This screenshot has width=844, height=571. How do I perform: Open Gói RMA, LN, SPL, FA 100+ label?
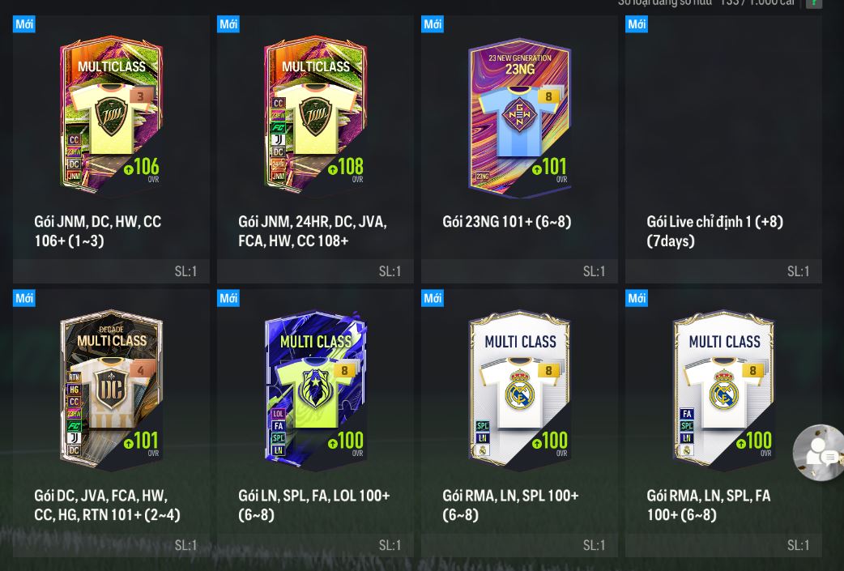[709, 505]
